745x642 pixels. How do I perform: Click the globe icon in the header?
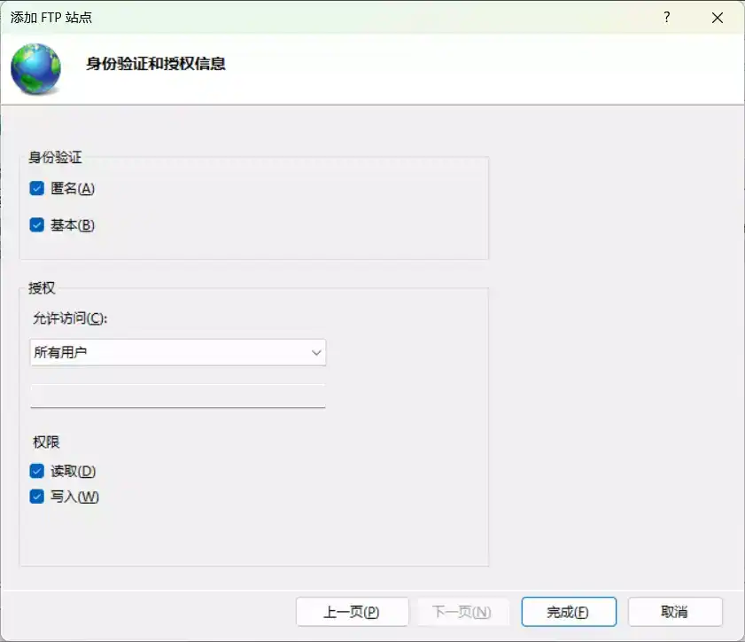pyautogui.click(x=36, y=69)
